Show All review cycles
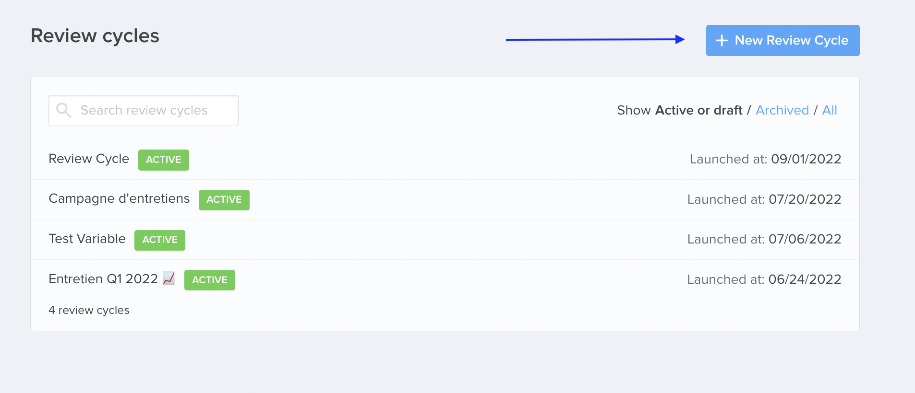 (830, 110)
